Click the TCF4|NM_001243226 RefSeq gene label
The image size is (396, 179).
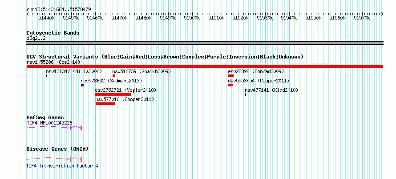pyautogui.click(x=49, y=123)
